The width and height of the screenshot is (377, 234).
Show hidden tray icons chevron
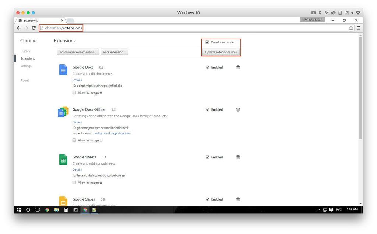click(x=319, y=209)
